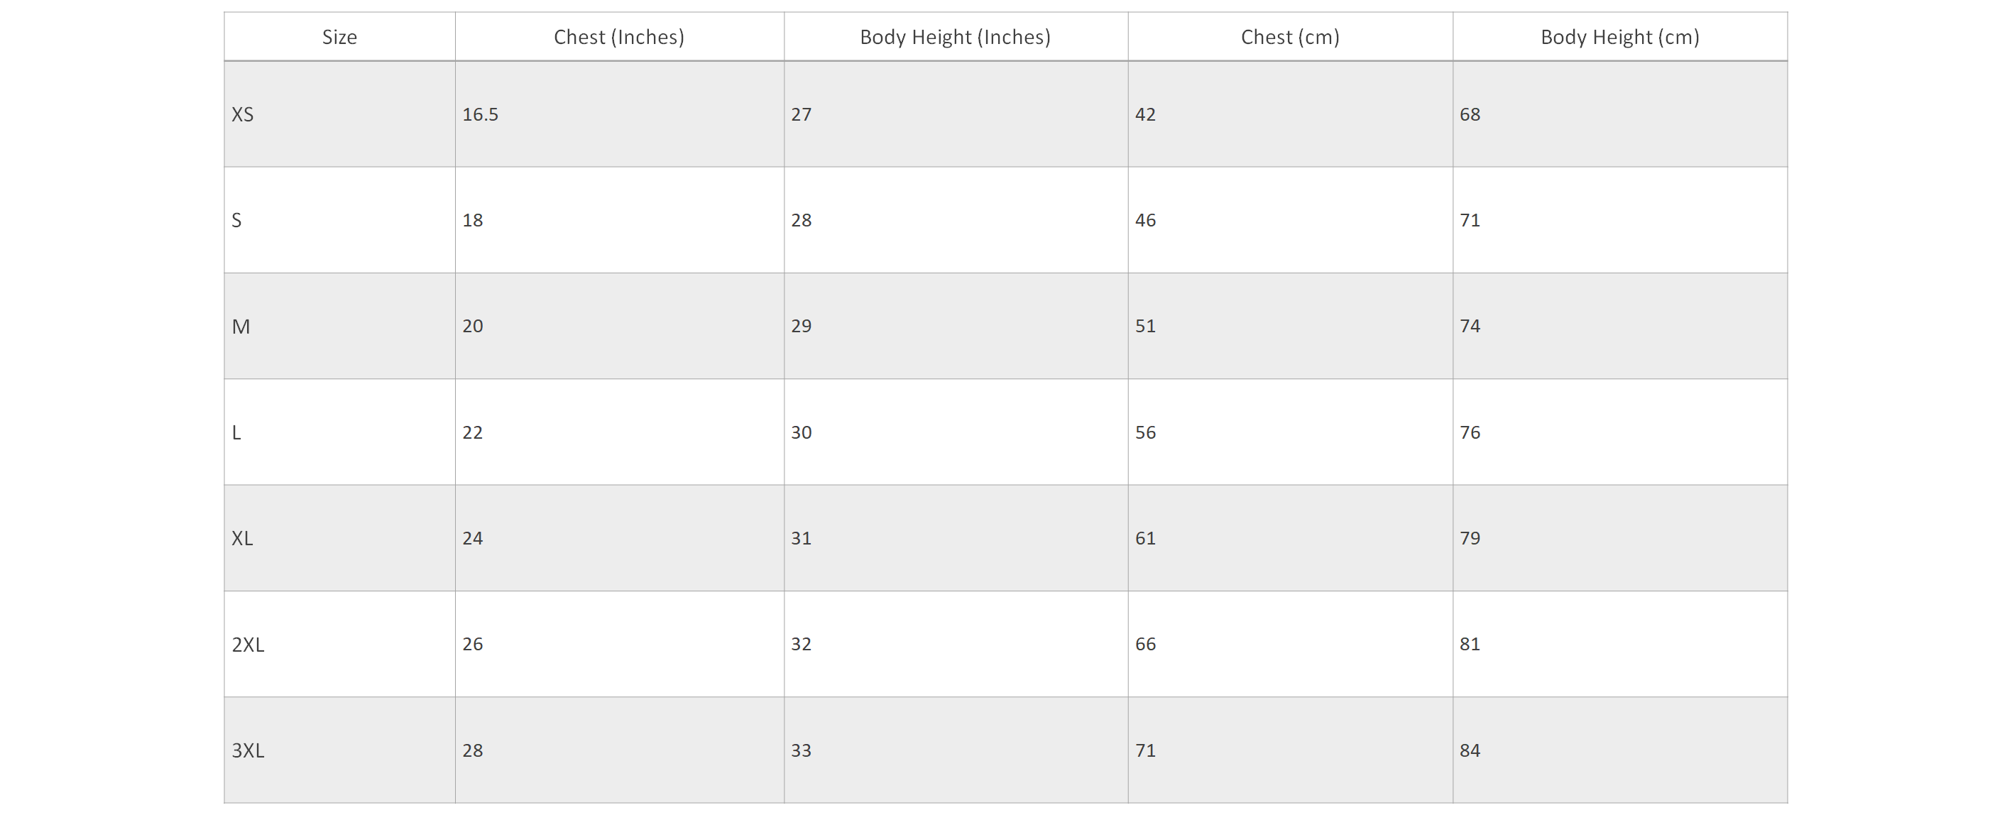Click the Body Height (Inches) header

[x=955, y=37]
